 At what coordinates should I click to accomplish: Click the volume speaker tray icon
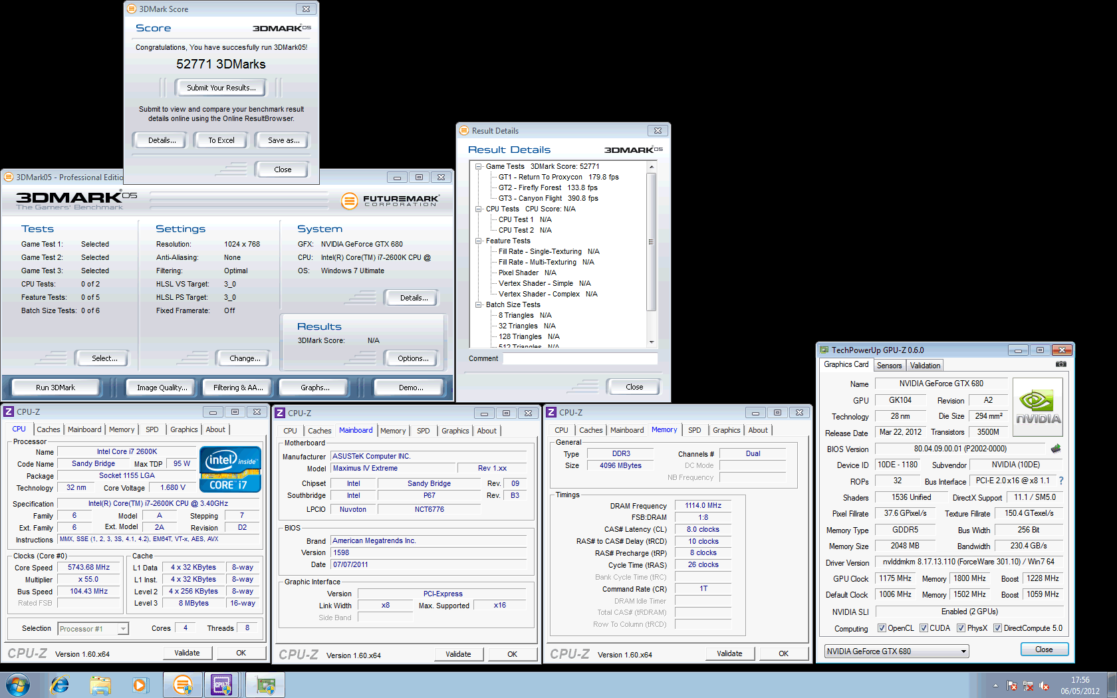(x=1044, y=685)
